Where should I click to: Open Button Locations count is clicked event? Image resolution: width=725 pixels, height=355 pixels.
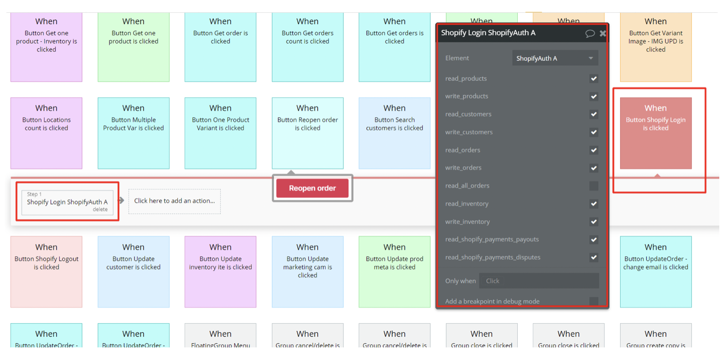(46, 133)
